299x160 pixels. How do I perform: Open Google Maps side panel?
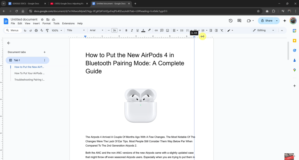294,70
